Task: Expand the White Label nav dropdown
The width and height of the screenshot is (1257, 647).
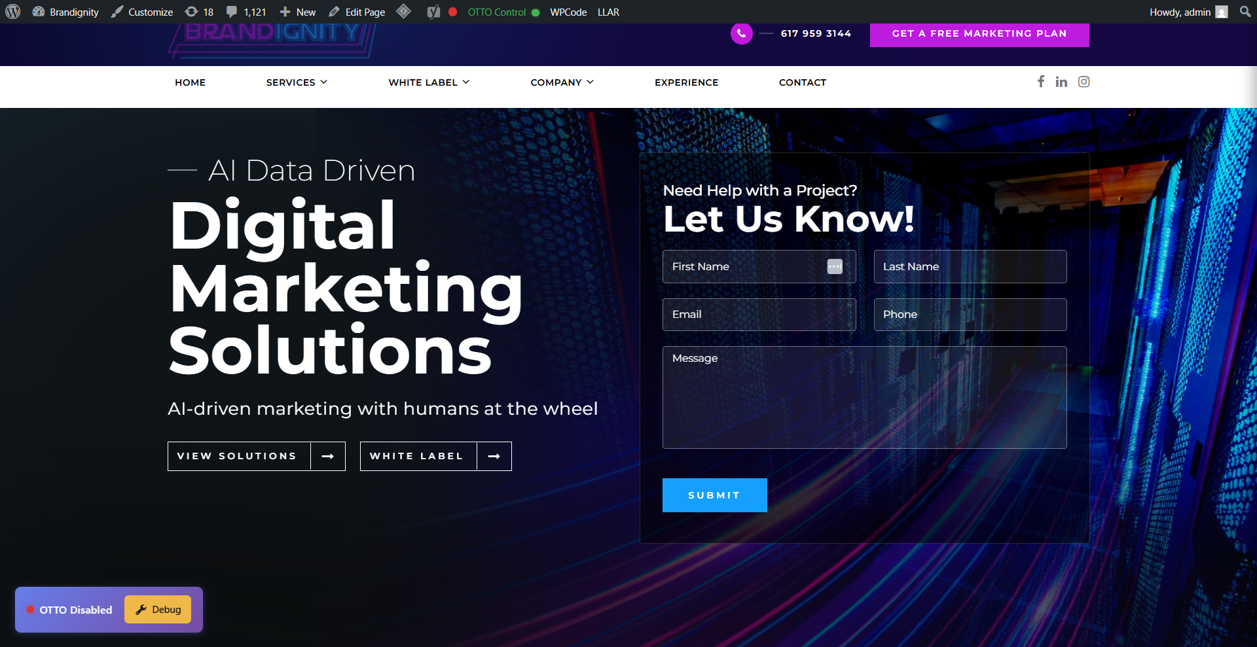Action: tap(429, 82)
